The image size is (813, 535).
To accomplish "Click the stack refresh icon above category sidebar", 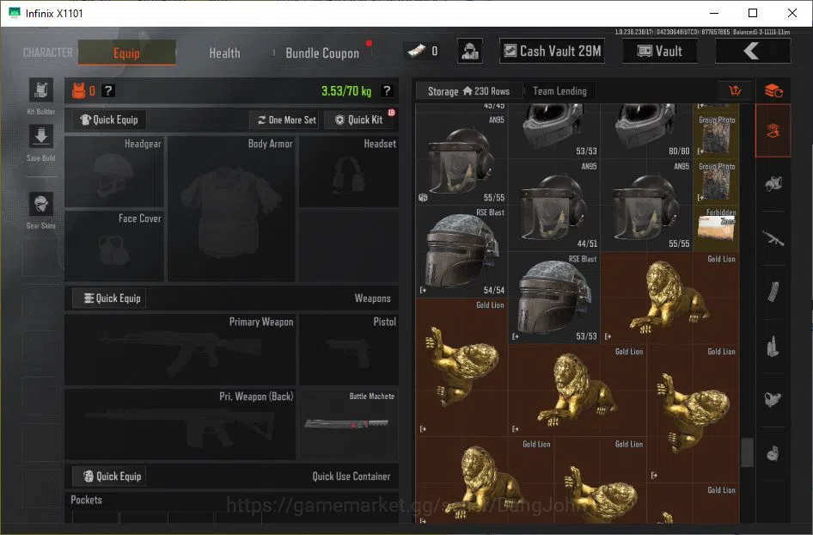I will tap(773, 91).
